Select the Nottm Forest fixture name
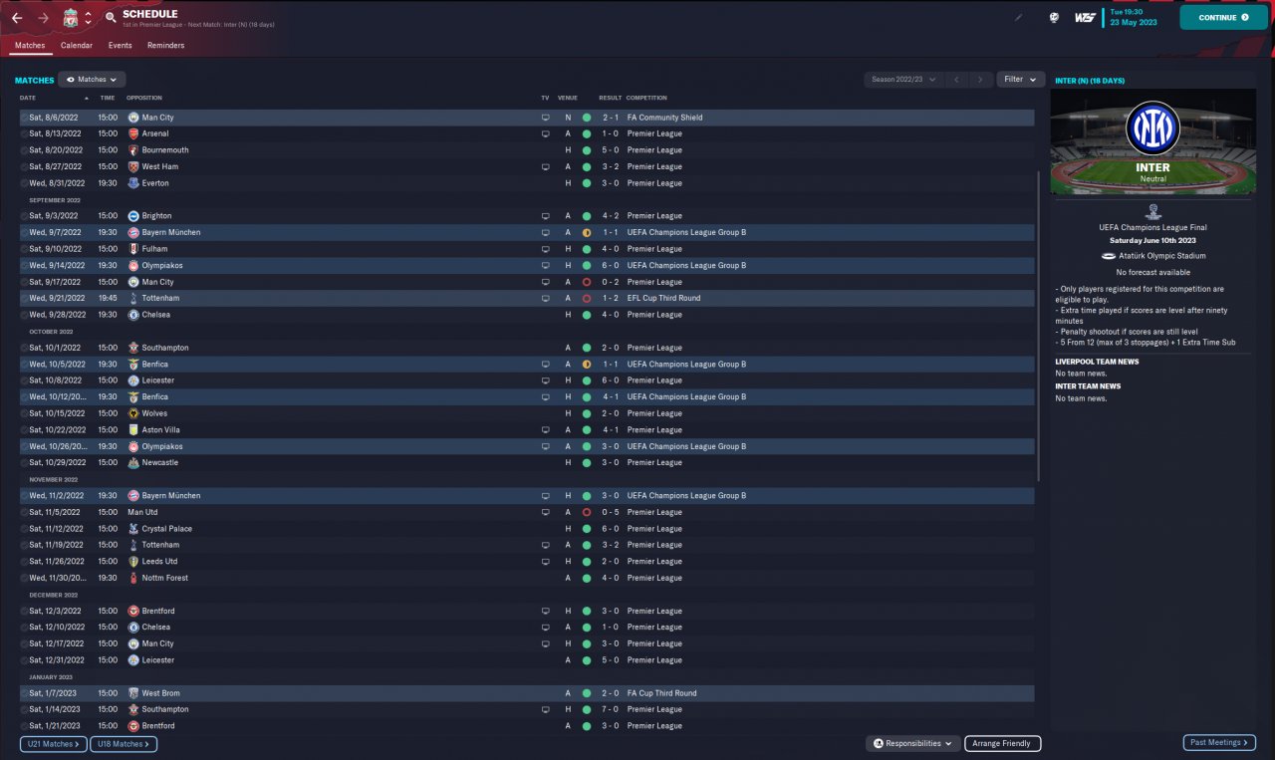This screenshot has width=1275, height=760. coord(165,578)
